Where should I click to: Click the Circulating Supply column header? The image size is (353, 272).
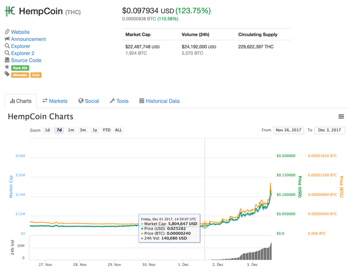pos(258,34)
